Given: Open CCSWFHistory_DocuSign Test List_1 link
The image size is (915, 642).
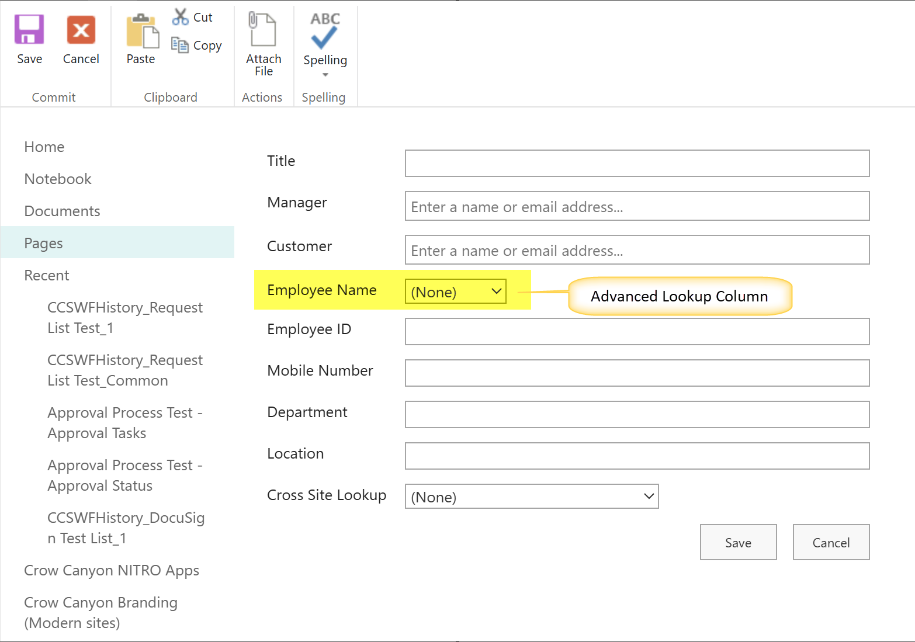Looking at the screenshot, I should pyautogui.click(x=126, y=528).
